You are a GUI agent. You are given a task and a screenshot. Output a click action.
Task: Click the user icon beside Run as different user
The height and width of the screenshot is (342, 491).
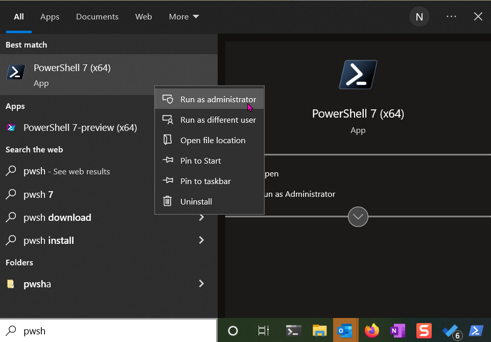coord(168,120)
